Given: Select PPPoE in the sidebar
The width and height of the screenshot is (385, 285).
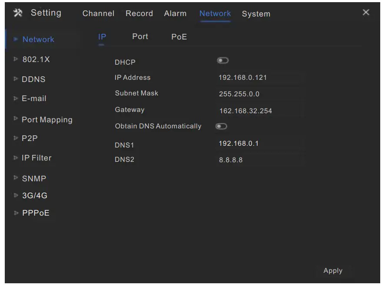Looking at the screenshot, I should tap(36, 213).
